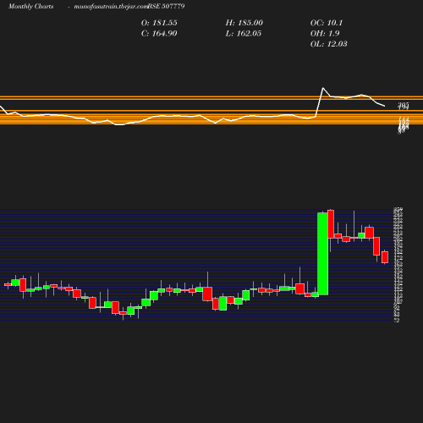
Task: Click the peak of the white line chart
Action: 323,88
